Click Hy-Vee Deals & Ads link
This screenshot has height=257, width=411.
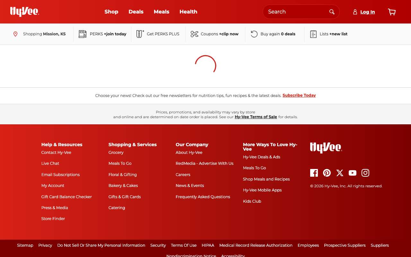point(262,157)
